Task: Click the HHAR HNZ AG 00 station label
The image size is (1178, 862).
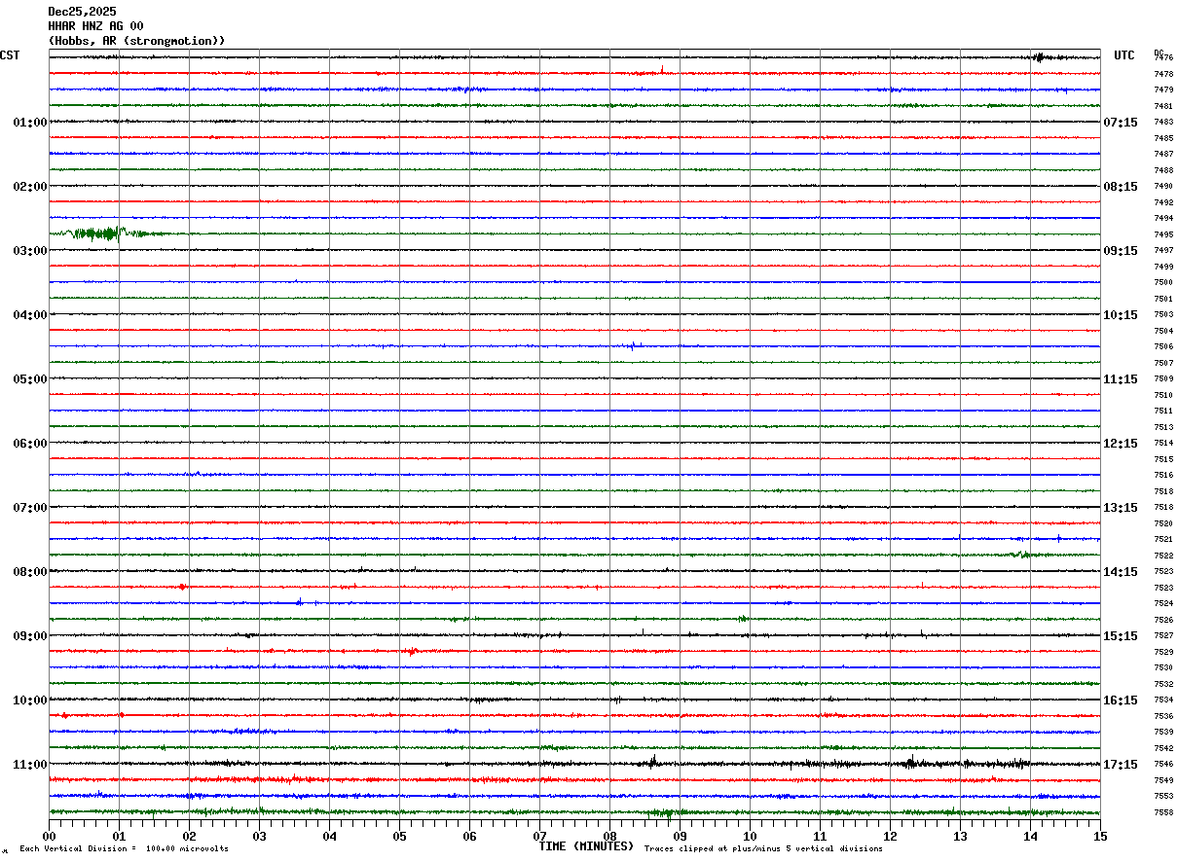Action: click(x=95, y=26)
